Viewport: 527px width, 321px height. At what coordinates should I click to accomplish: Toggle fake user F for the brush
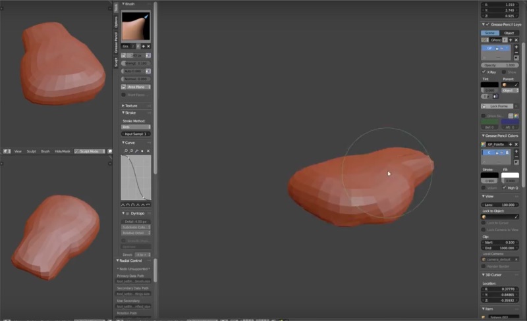coord(138,46)
